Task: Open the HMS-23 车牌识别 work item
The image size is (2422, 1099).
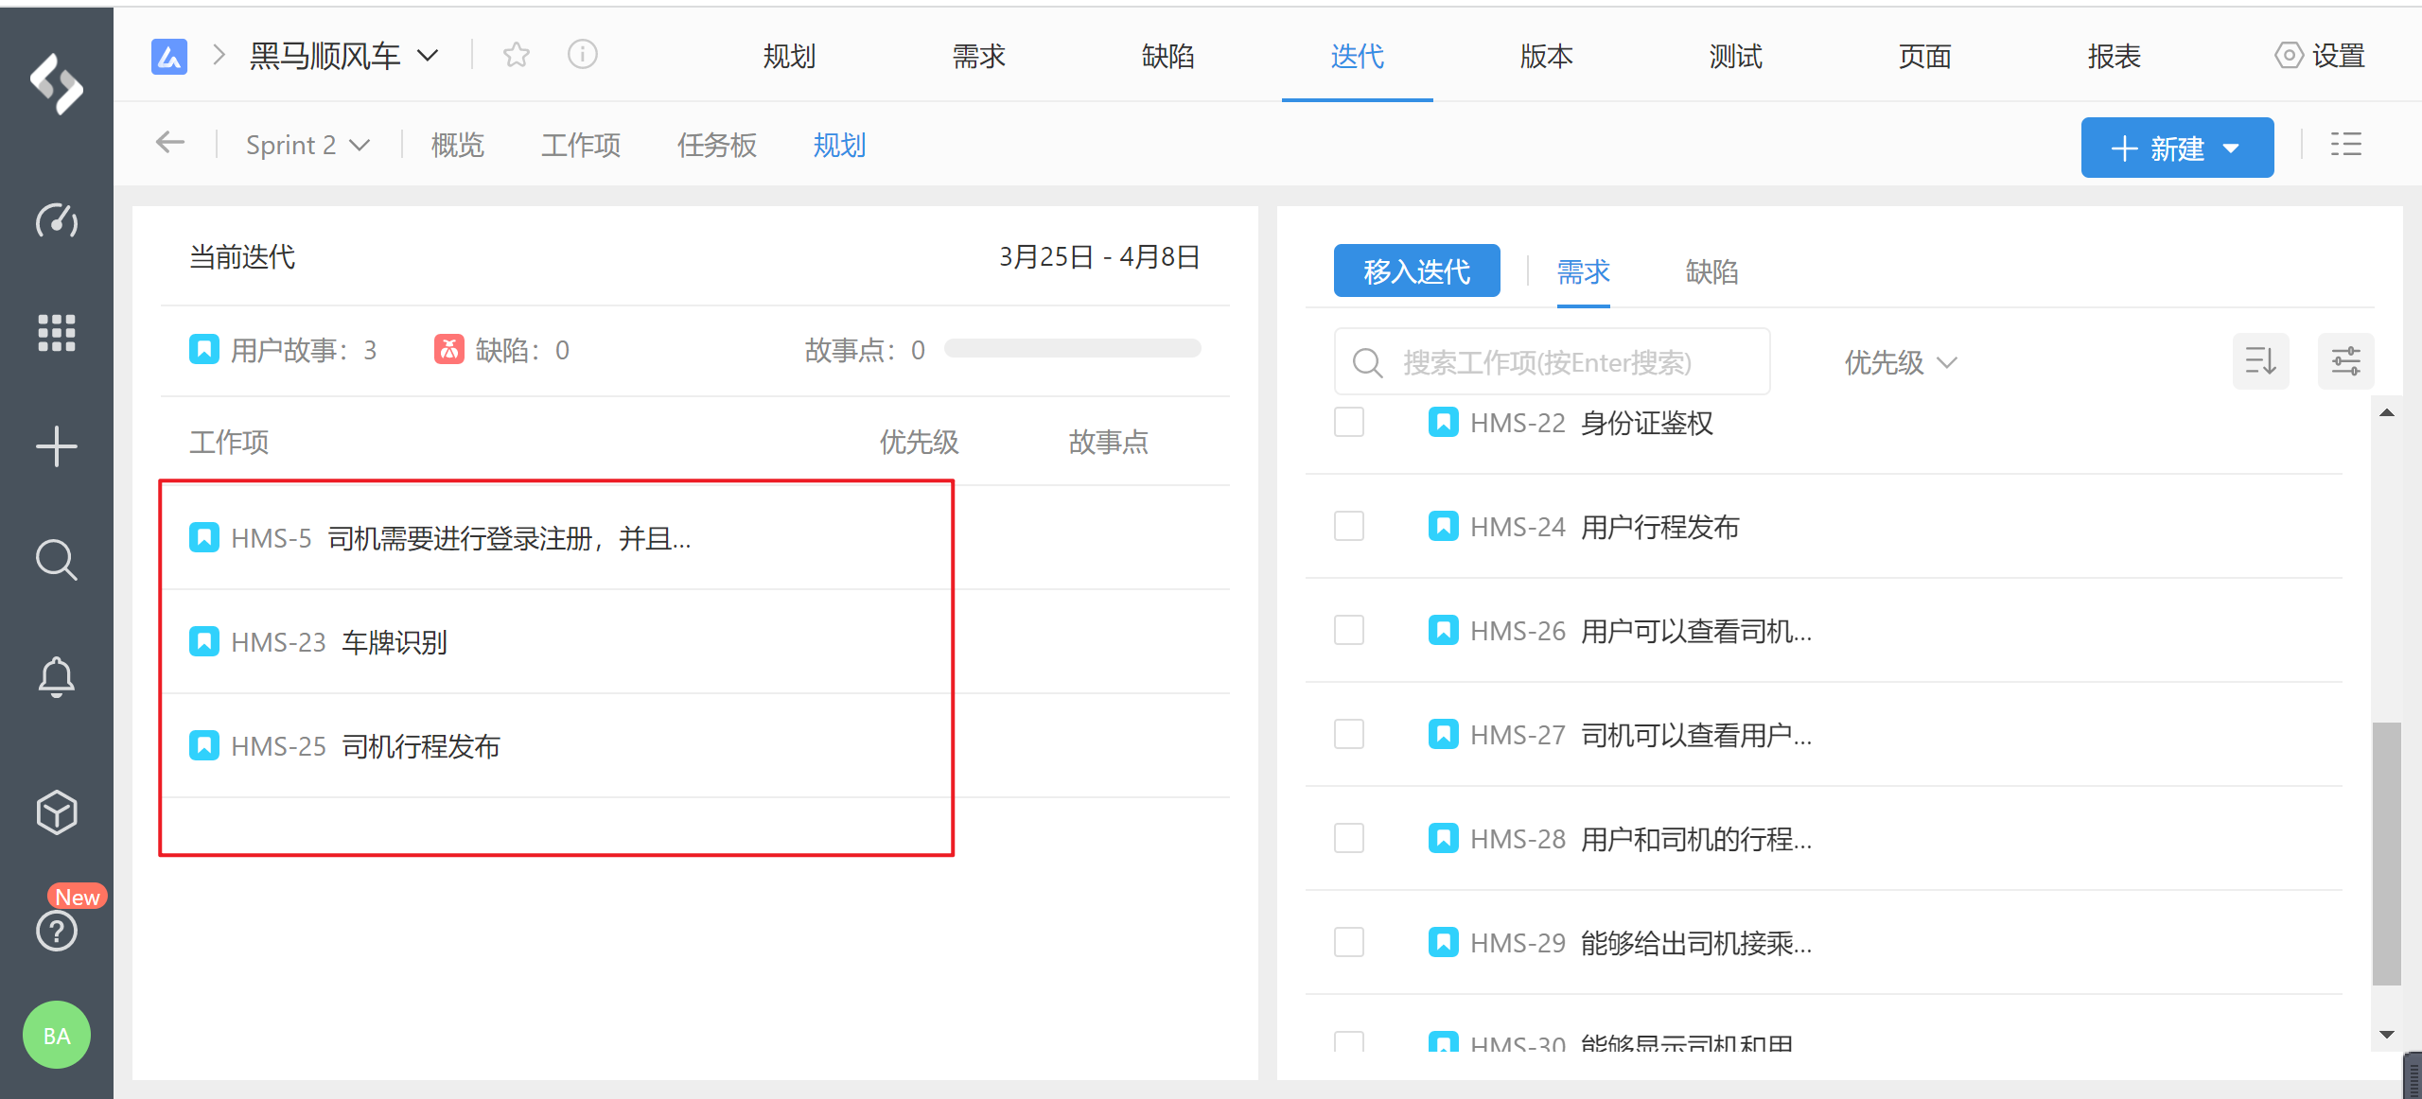Action: point(394,642)
